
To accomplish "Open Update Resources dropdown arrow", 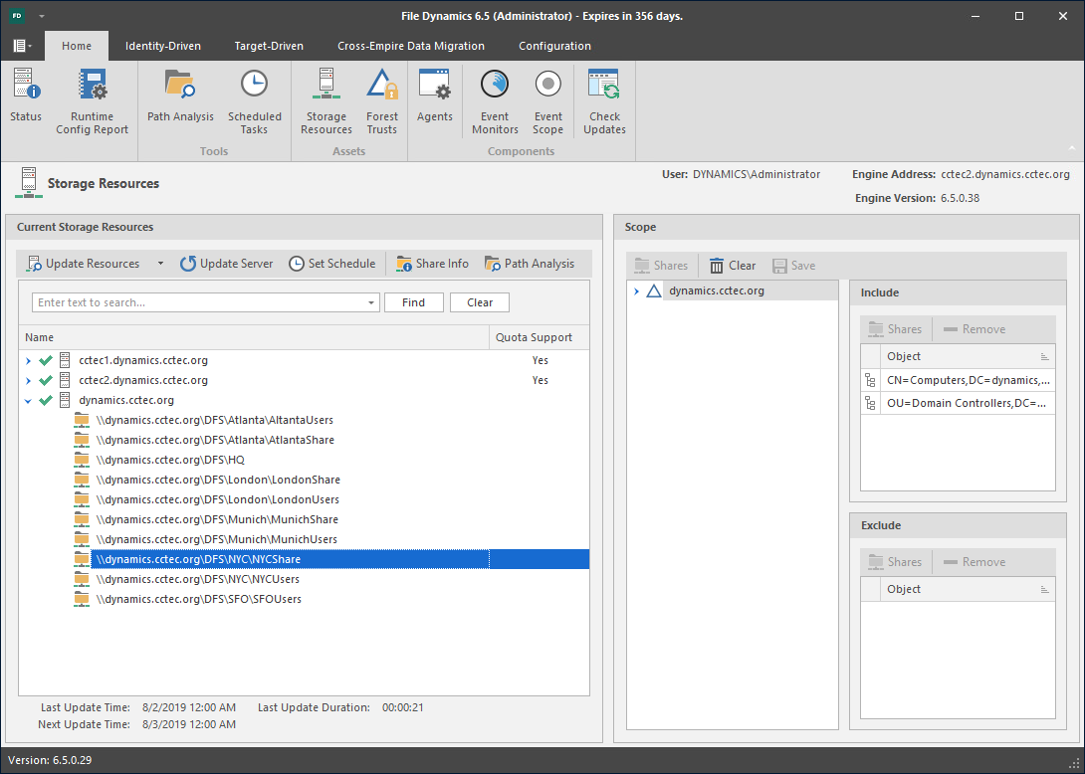I will click(x=160, y=264).
